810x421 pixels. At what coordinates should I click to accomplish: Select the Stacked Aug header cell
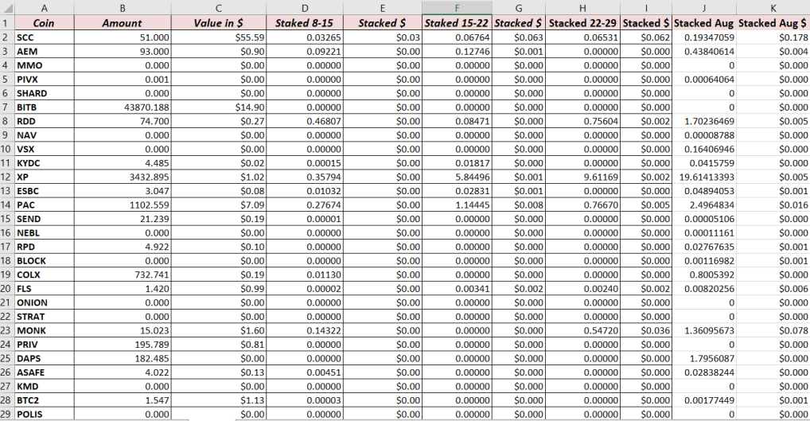pyautogui.click(x=704, y=23)
